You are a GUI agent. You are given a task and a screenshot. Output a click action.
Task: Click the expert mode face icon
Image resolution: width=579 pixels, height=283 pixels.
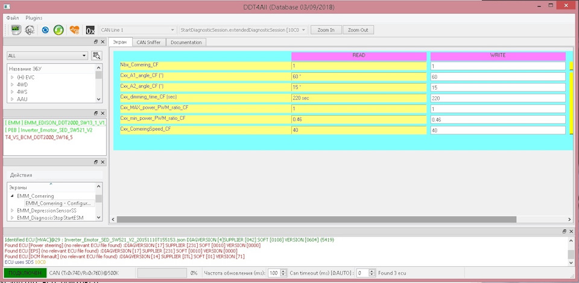coord(30,30)
